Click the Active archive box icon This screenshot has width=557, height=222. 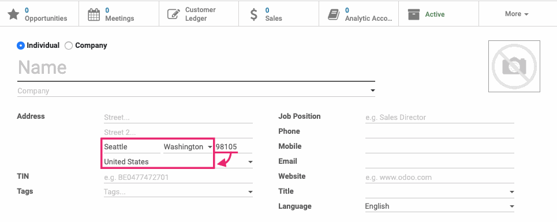(414, 14)
